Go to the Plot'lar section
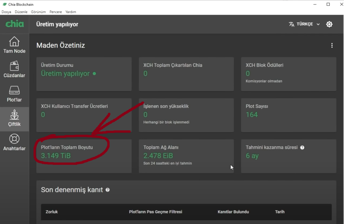 14,94
